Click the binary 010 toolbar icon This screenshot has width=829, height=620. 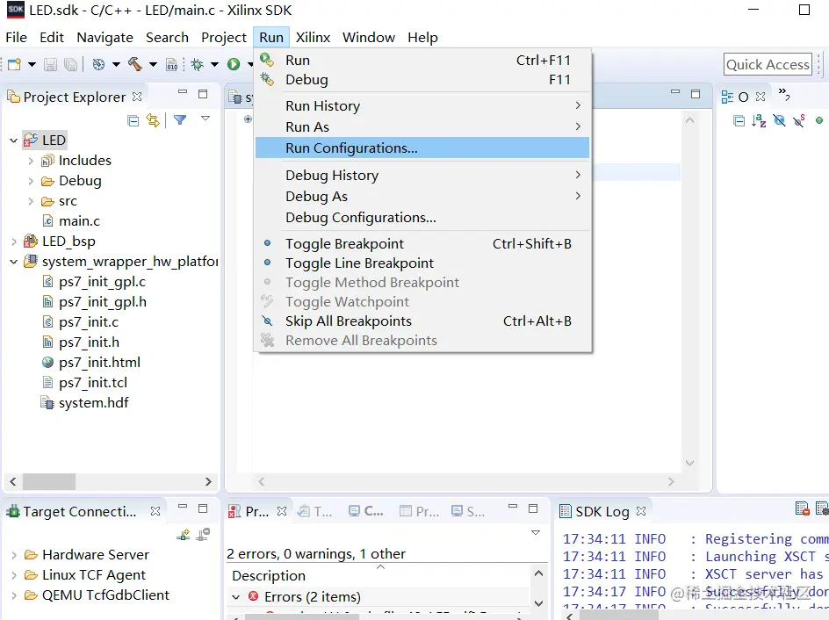click(172, 64)
